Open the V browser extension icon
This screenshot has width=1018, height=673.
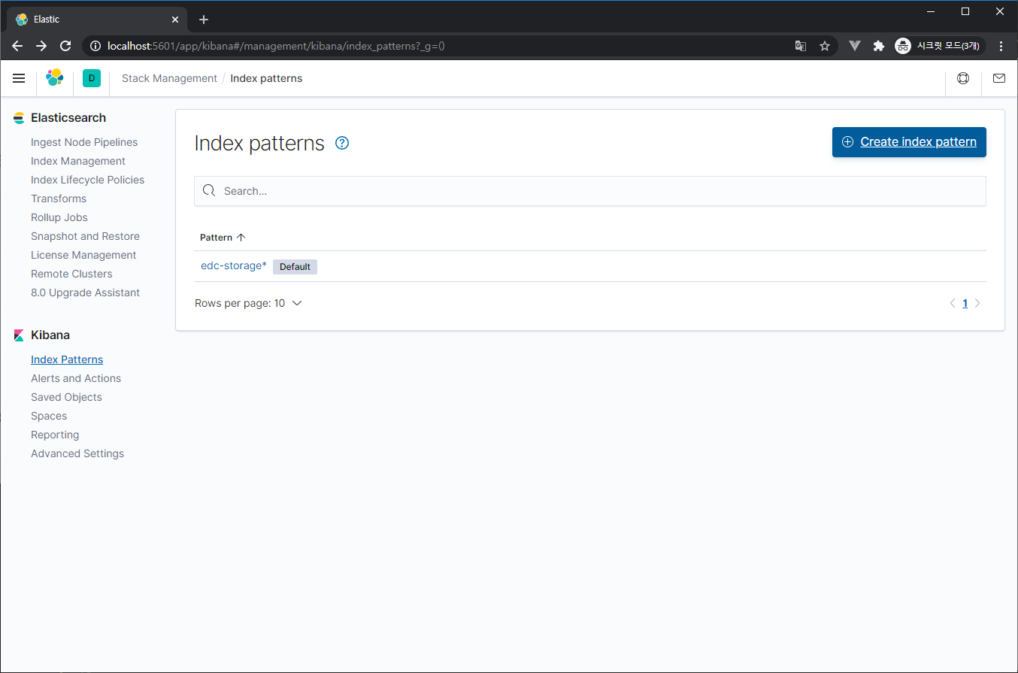point(855,46)
